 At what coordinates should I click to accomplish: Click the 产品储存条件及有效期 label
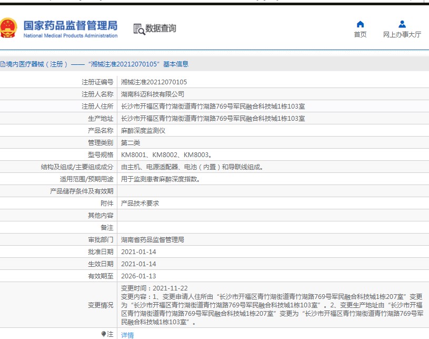click(82, 191)
